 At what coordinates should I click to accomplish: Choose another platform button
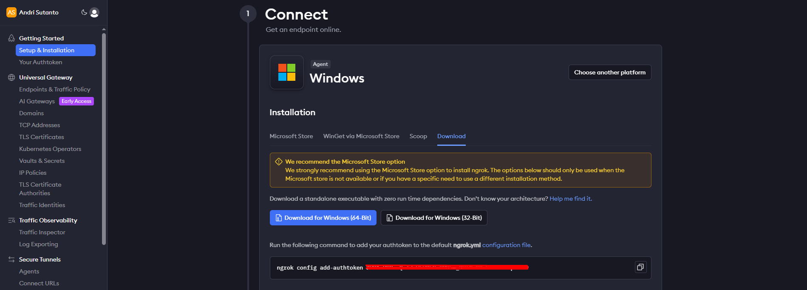click(610, 72)
